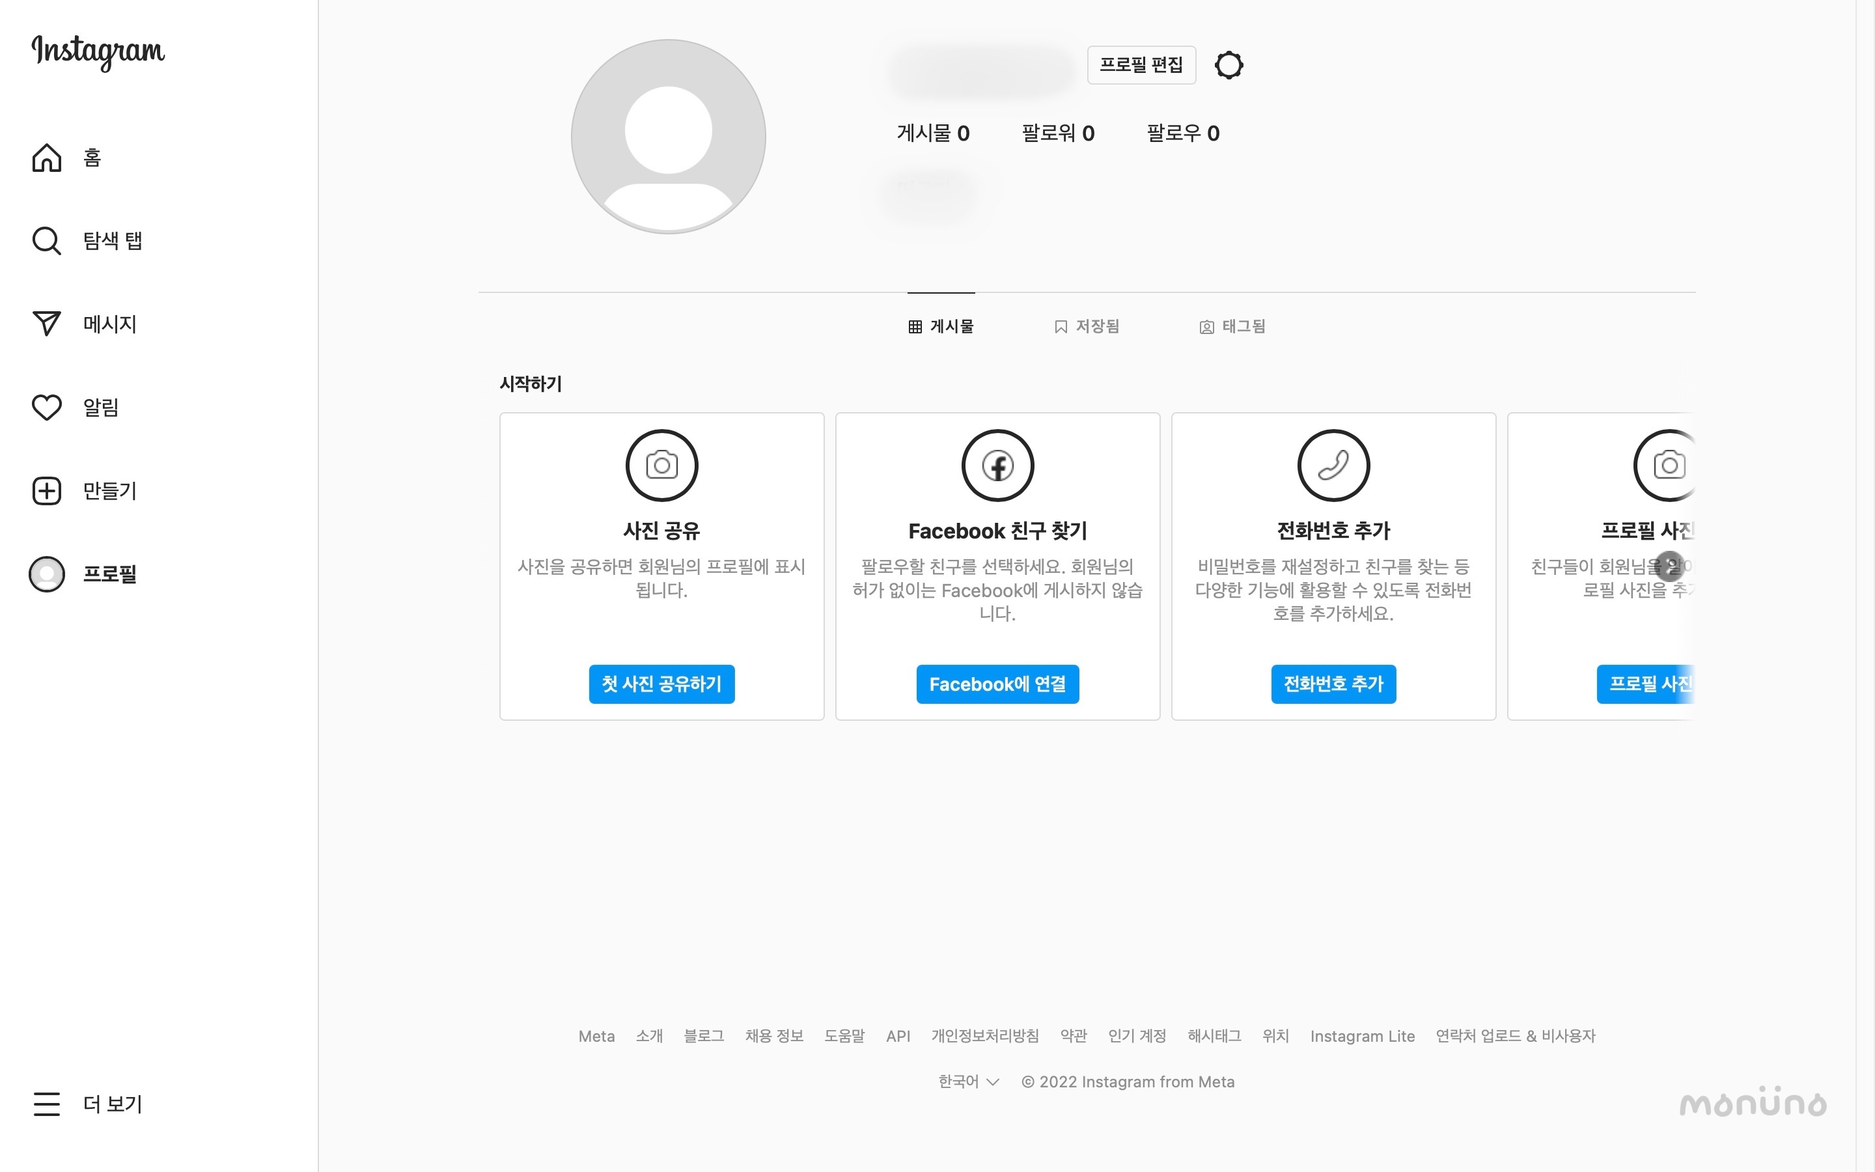
Task: Click blue 전화번호 추가 button
Action: [x=1333, y=684]
